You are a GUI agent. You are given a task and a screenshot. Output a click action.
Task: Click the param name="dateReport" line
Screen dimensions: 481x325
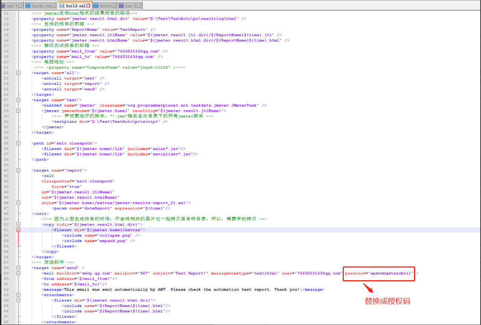click(x=111, y=208)
